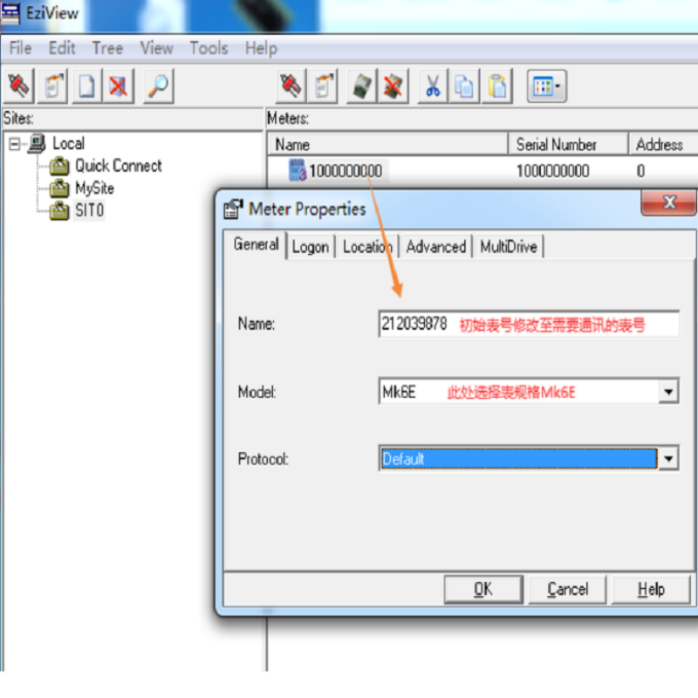Open the File menu
Screen dimensions: 698x698
pos(20,48)
